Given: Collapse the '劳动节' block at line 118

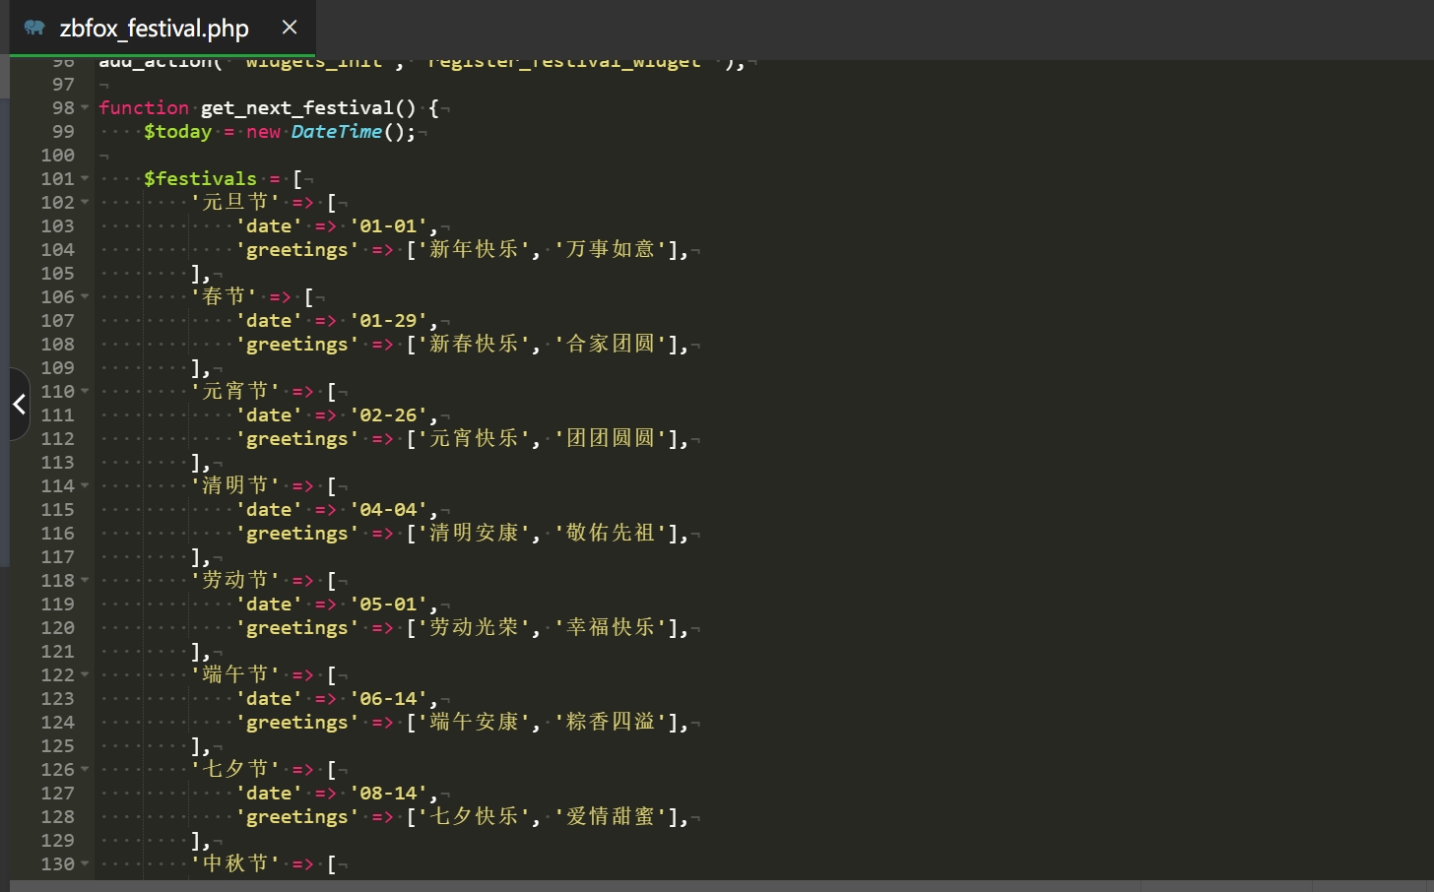Looking at the screenshot, I should pos(85,580).
